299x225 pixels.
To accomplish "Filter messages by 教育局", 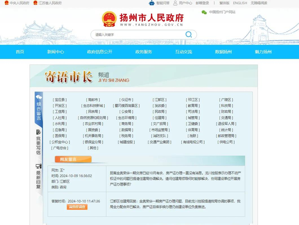I will tap(193, 105).
